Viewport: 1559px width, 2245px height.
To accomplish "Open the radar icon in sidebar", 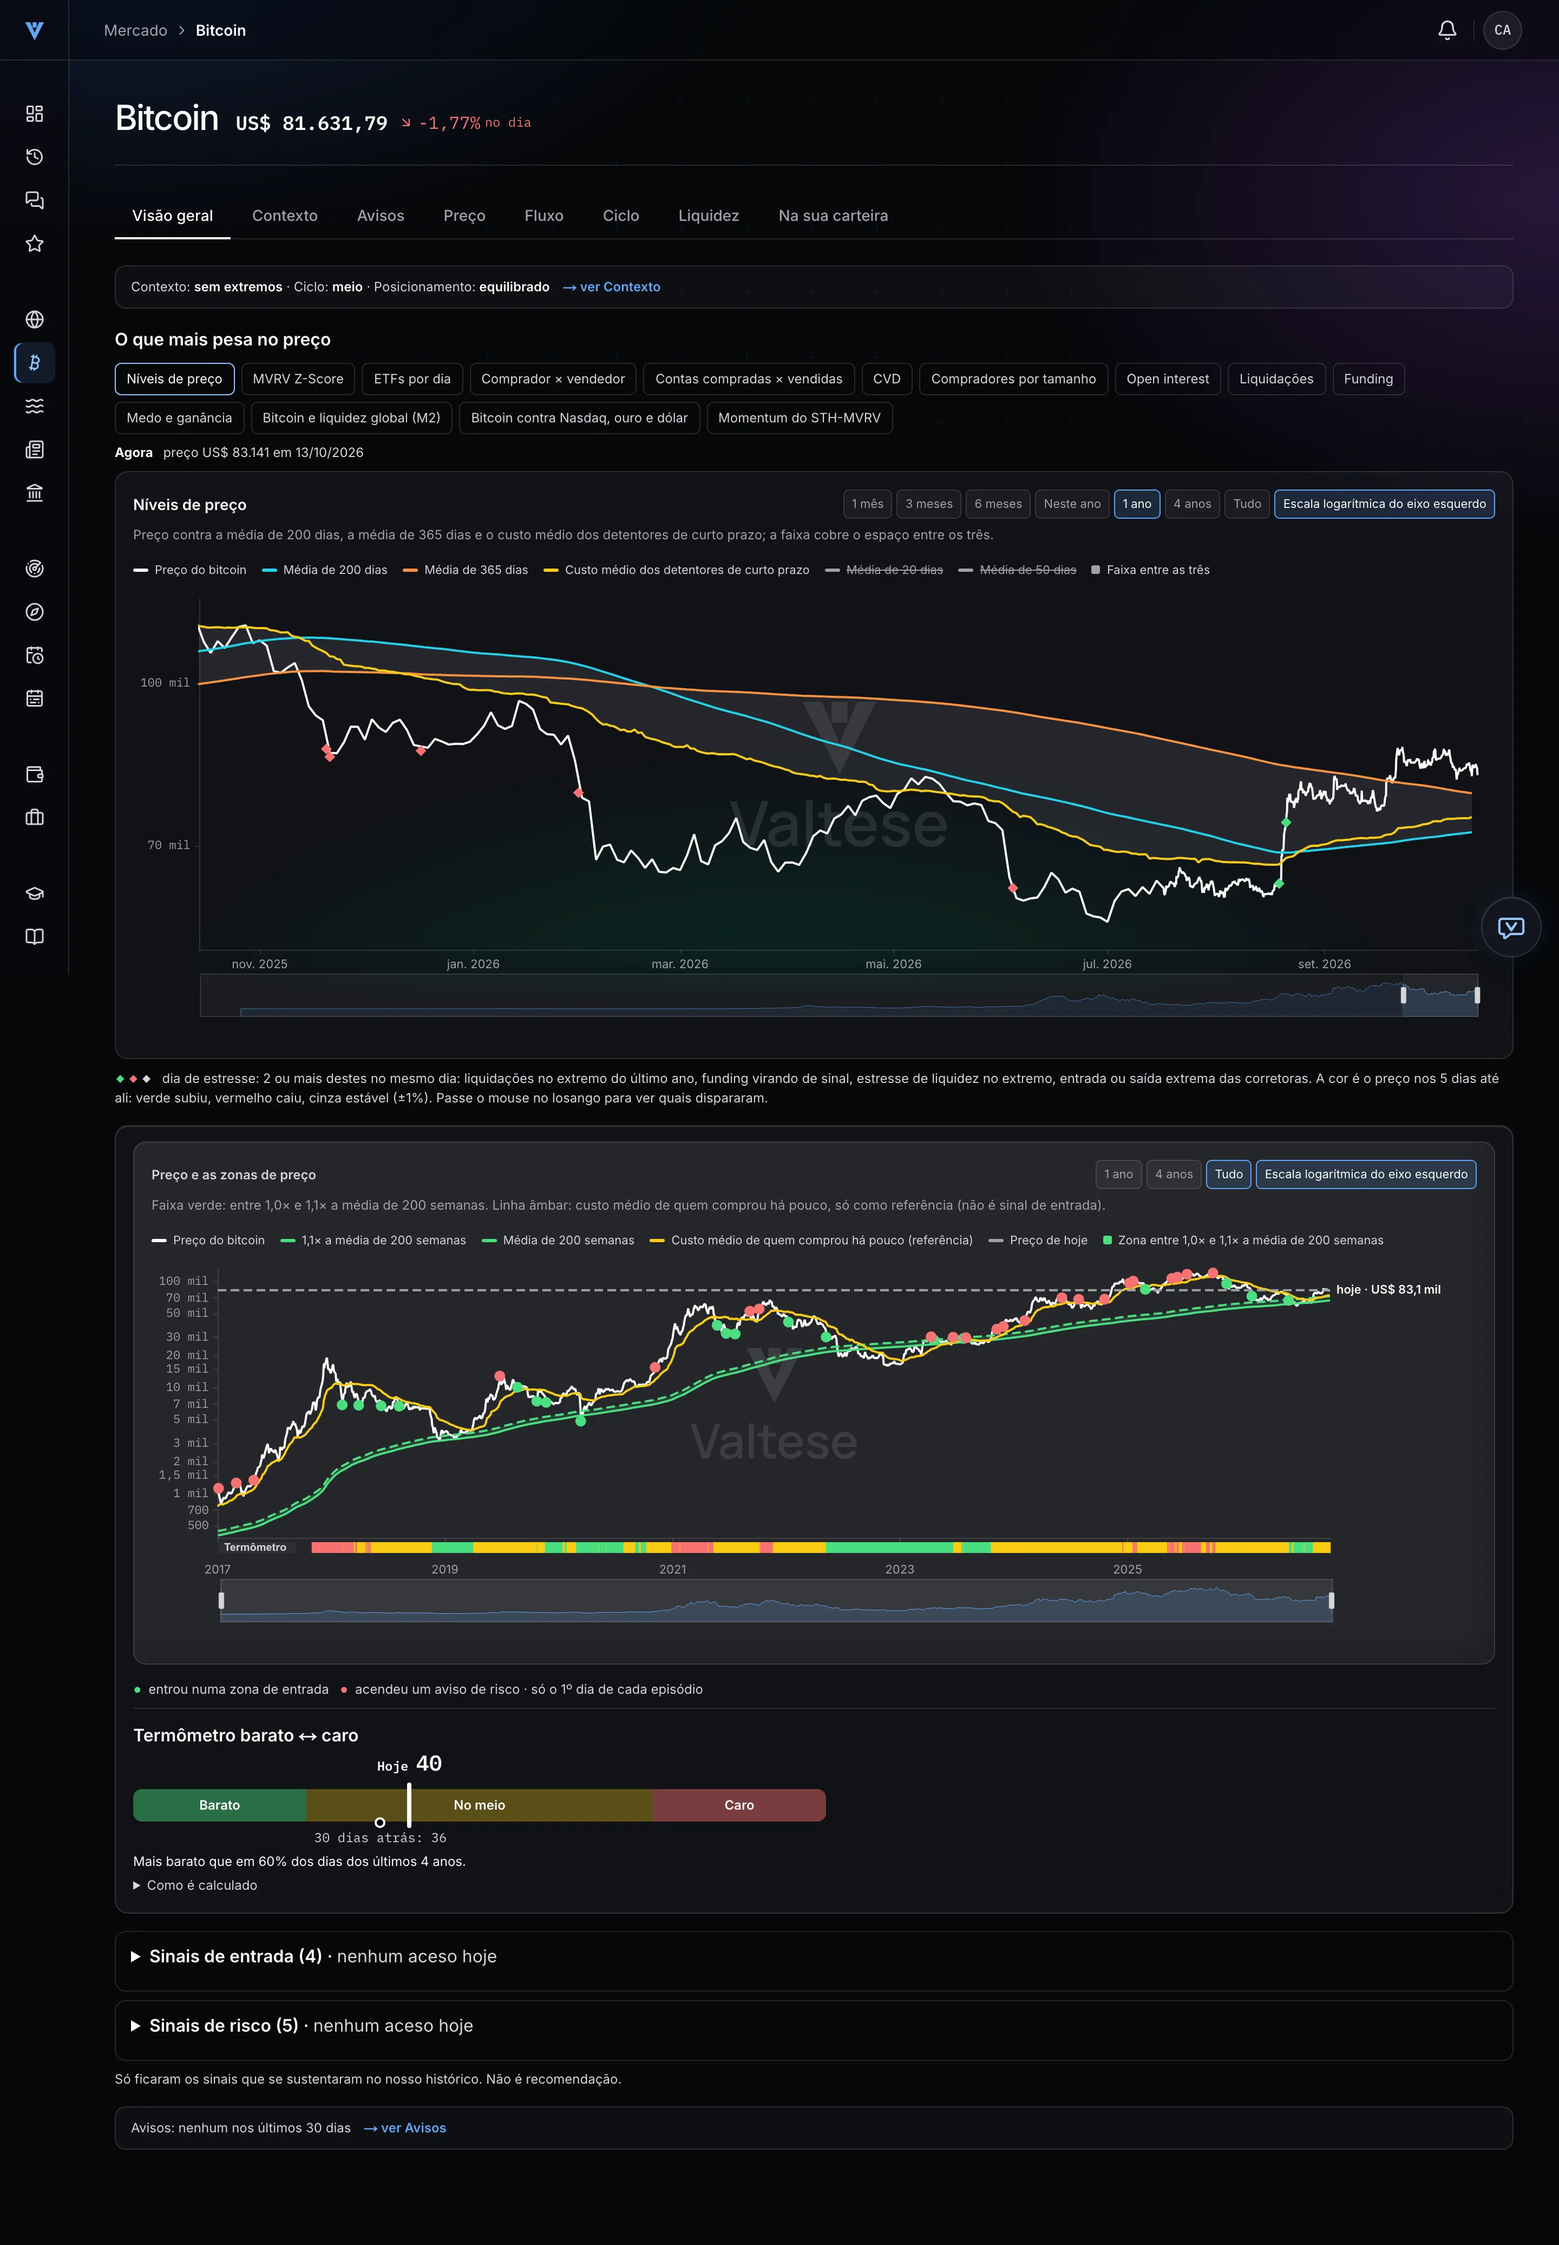I will pos(34,569).
